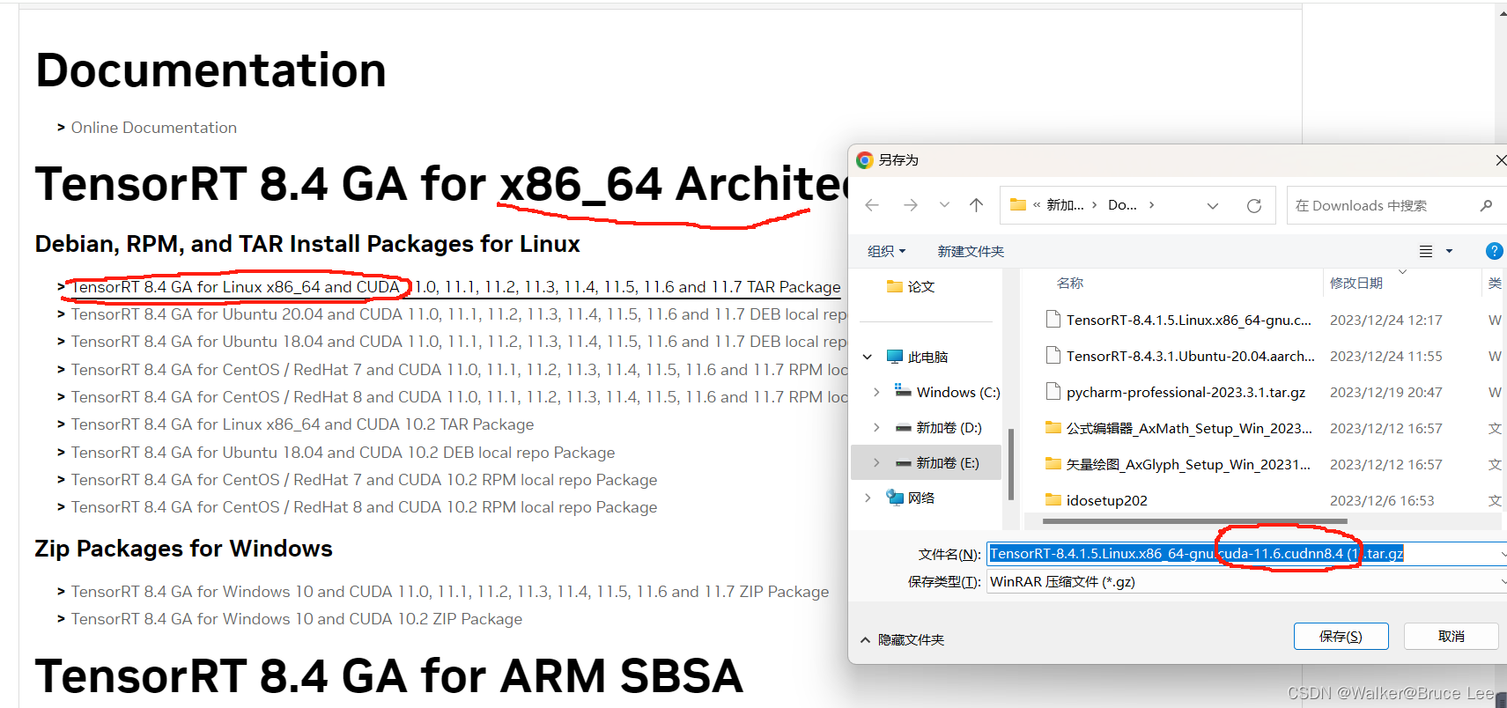Expand the Windows (C:) drive node
1507x708 pixels.
point(876,392)
